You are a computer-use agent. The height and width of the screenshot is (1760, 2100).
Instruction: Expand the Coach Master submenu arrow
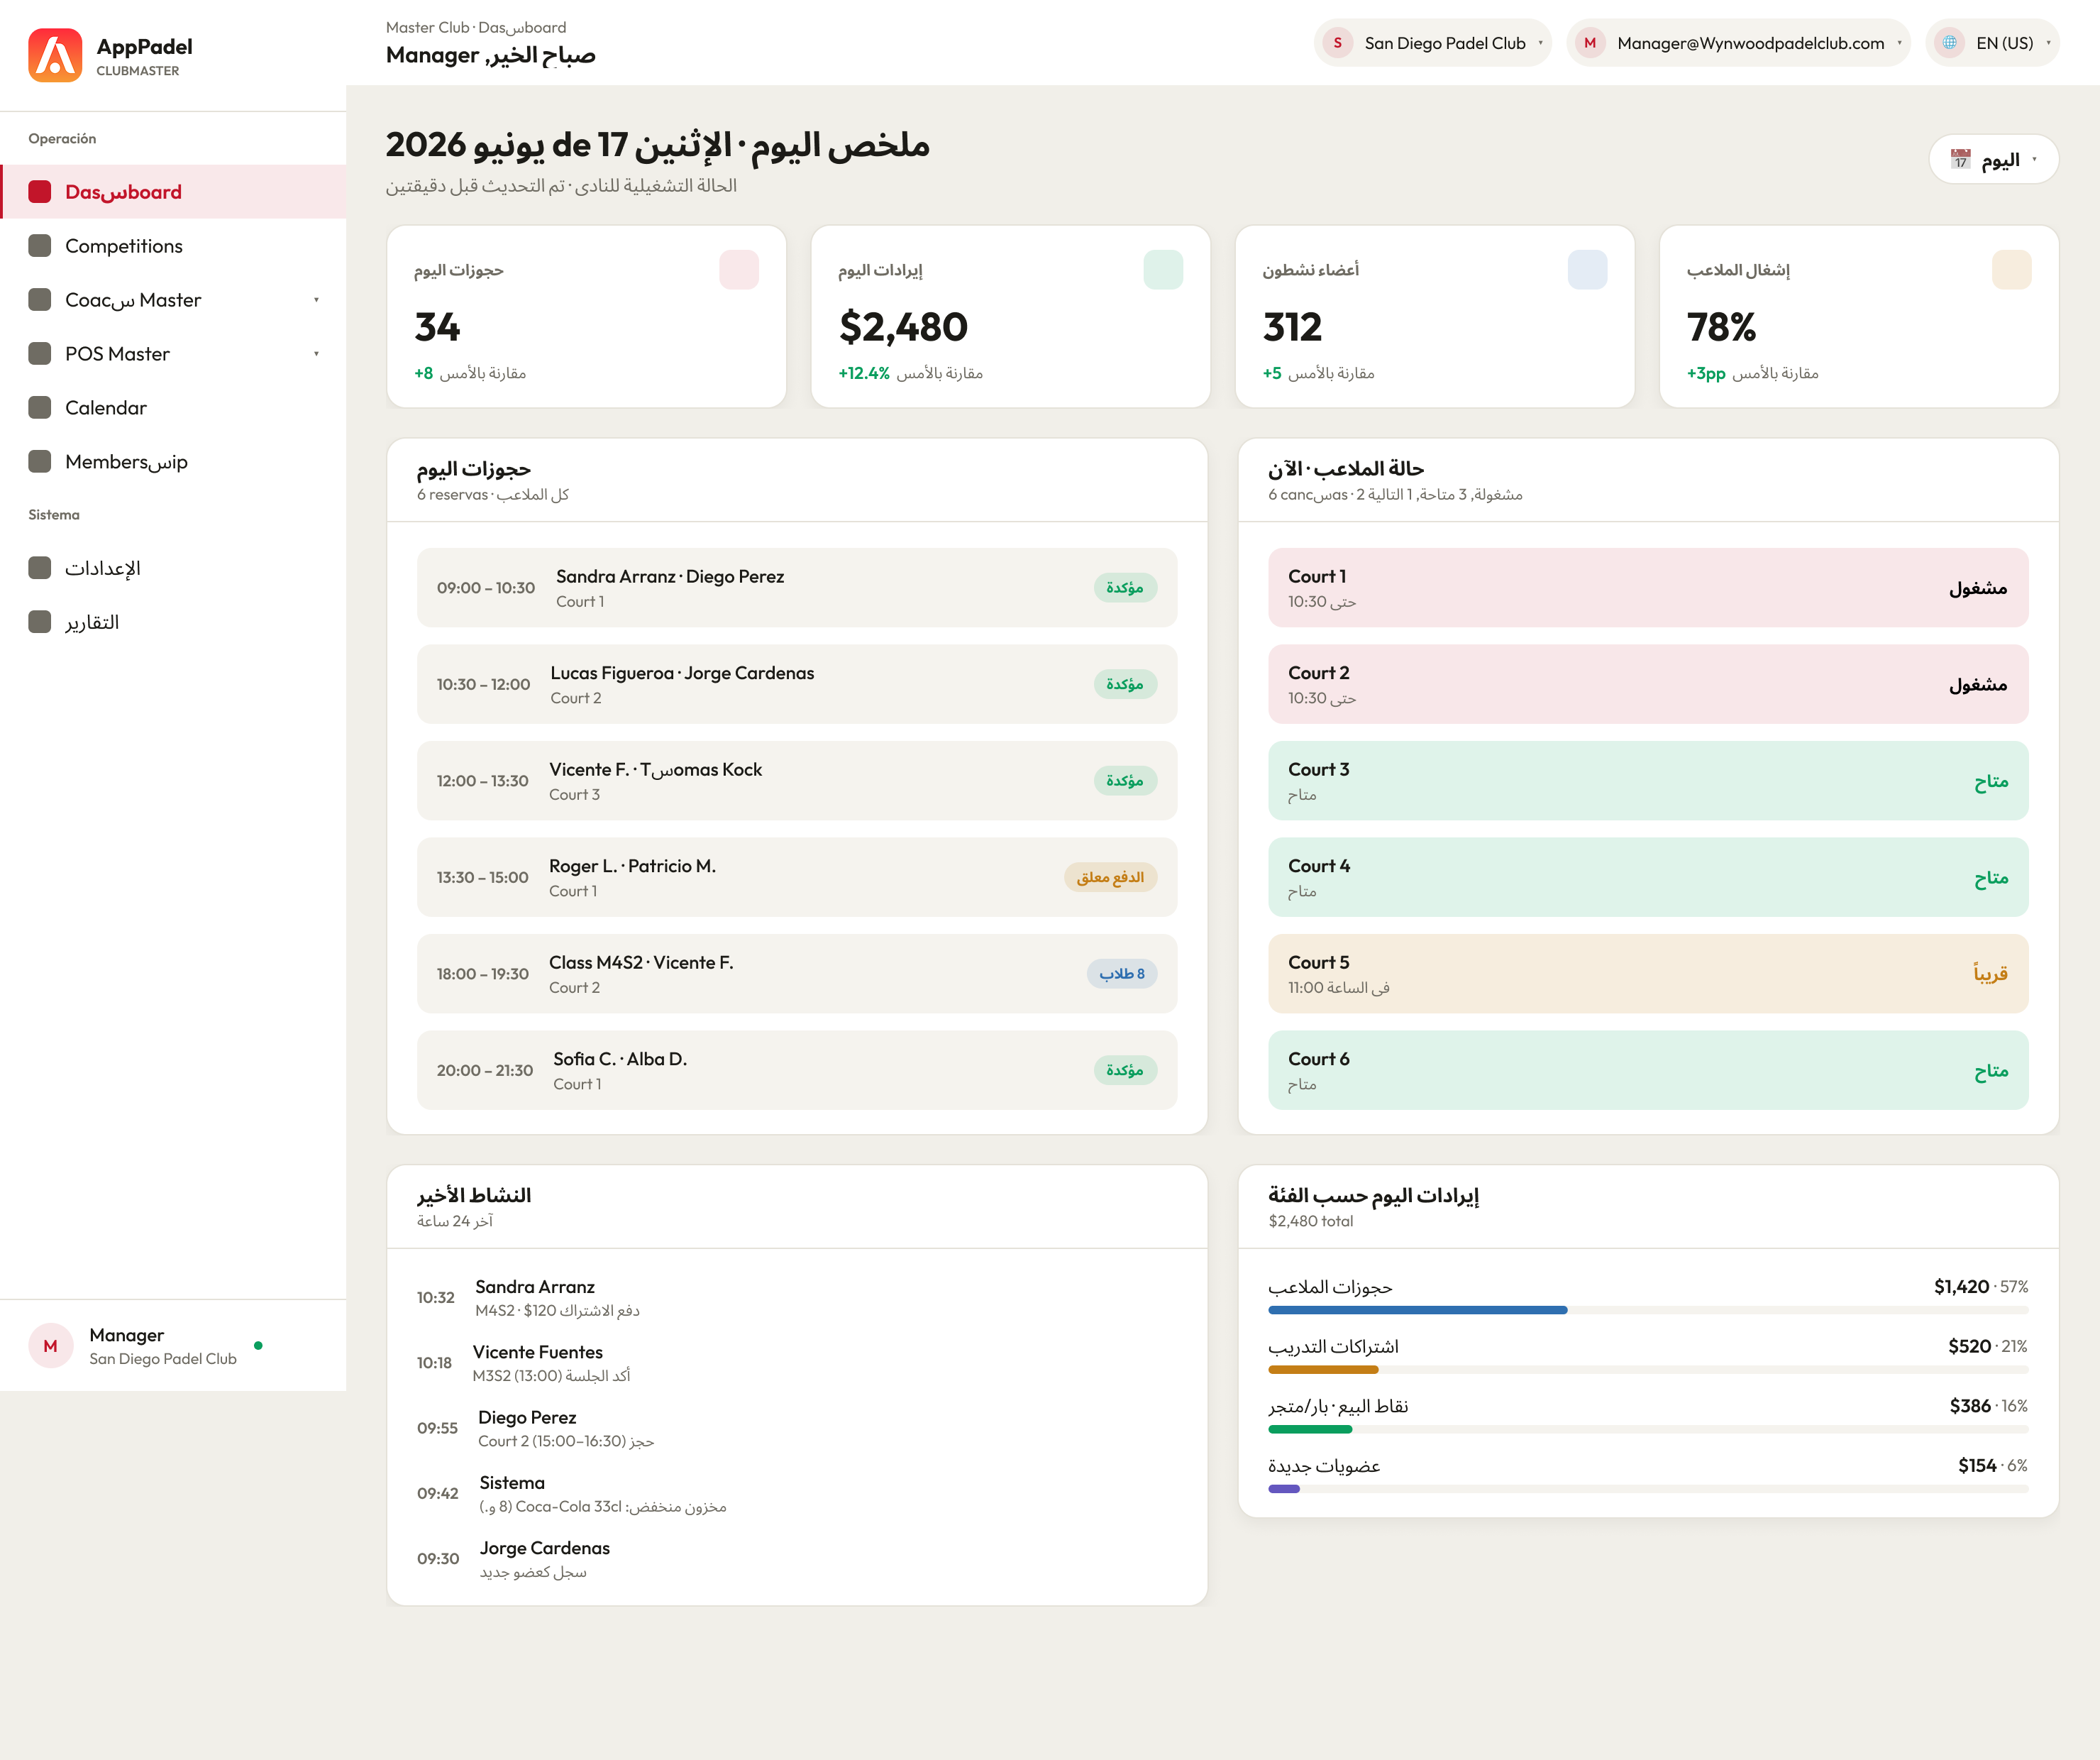coord(316,300)
